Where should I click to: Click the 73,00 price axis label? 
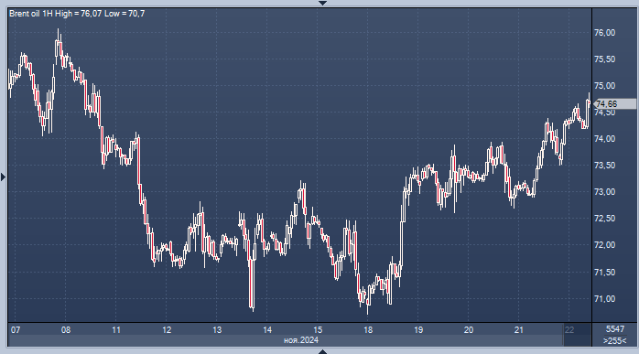point(605,192)
